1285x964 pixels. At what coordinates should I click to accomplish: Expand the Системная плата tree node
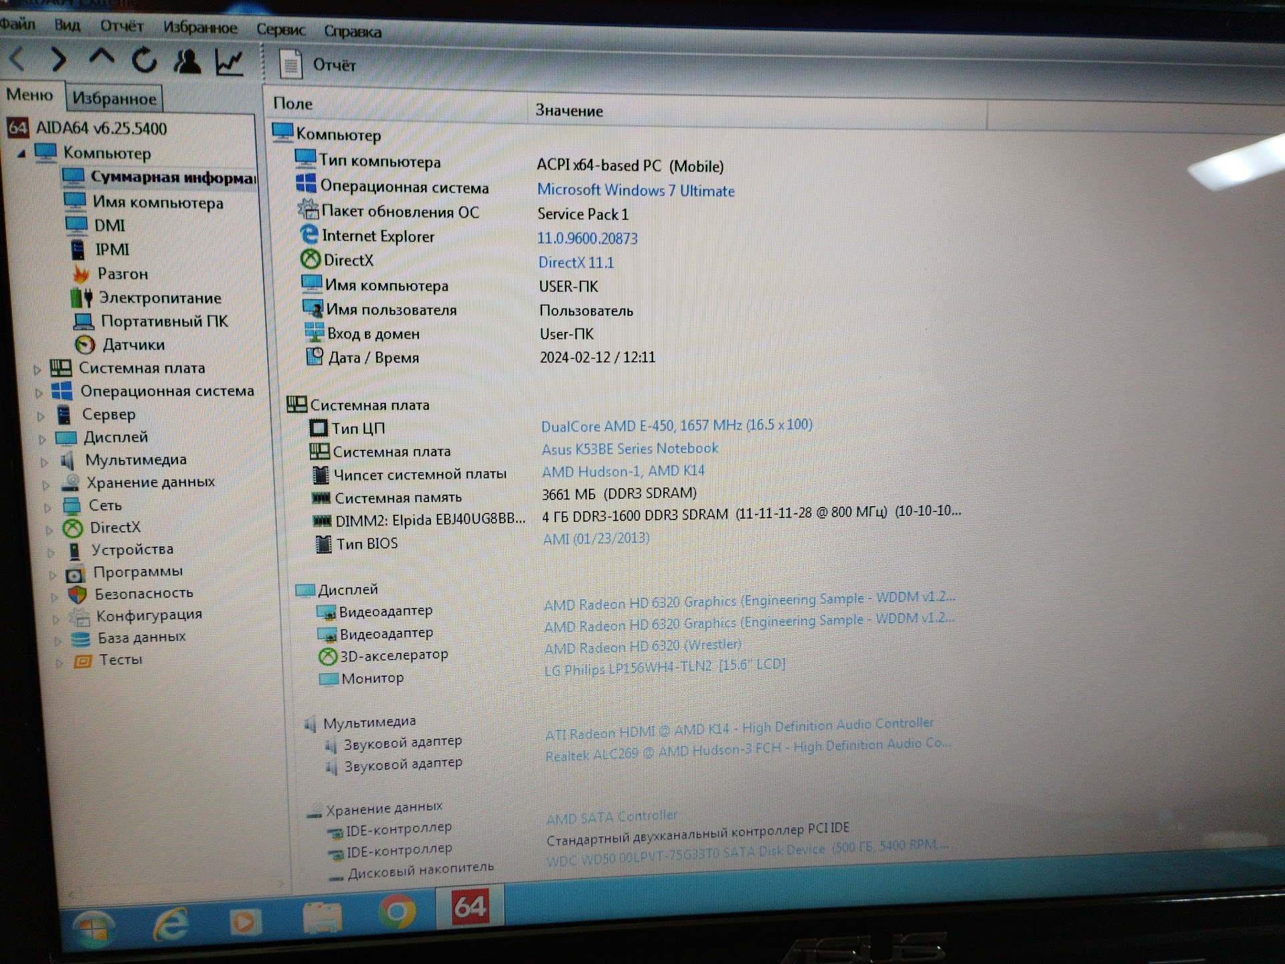37,369
